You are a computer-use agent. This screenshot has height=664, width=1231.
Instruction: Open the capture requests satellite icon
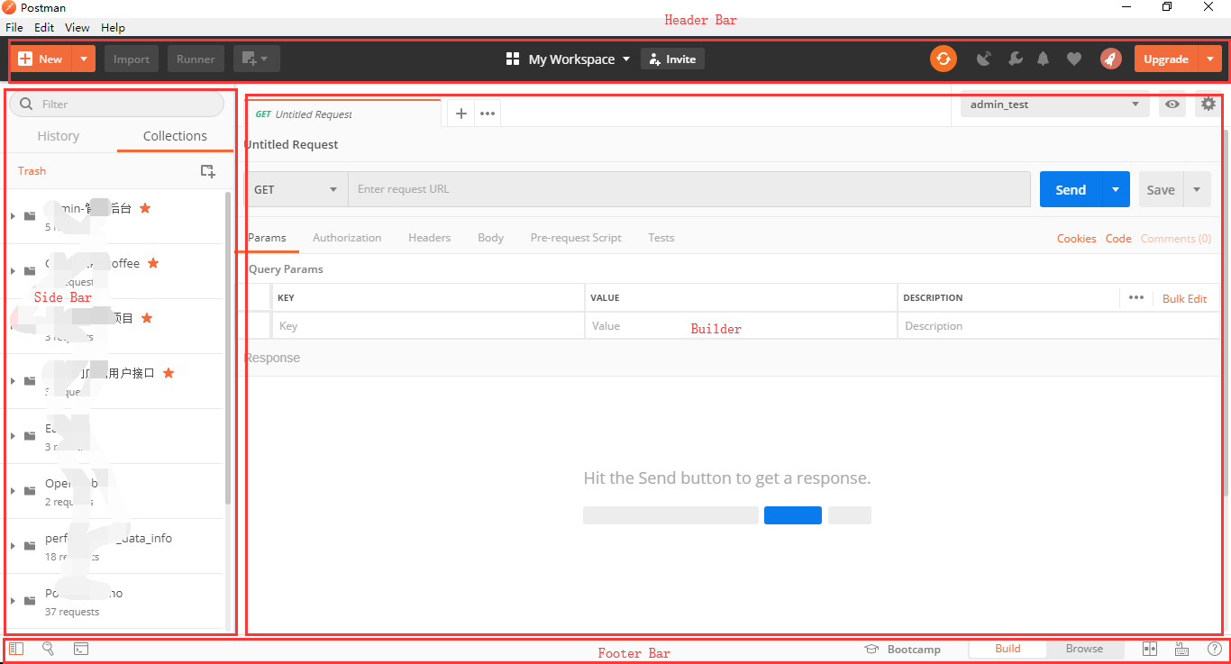(x=984, y=59)
